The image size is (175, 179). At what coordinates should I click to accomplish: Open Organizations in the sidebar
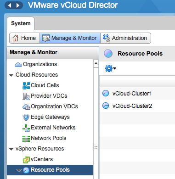(x=40, y=64)
